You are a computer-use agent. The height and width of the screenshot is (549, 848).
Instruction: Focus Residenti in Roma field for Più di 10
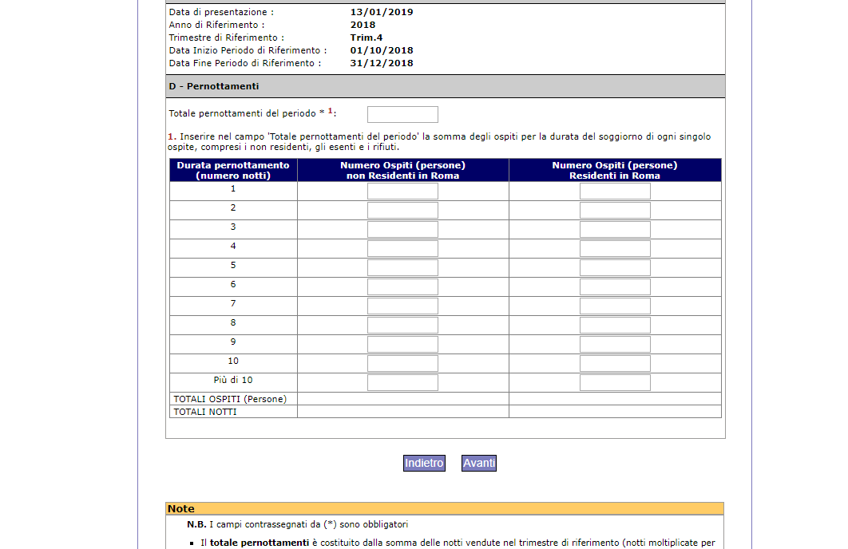coord(615,383)
